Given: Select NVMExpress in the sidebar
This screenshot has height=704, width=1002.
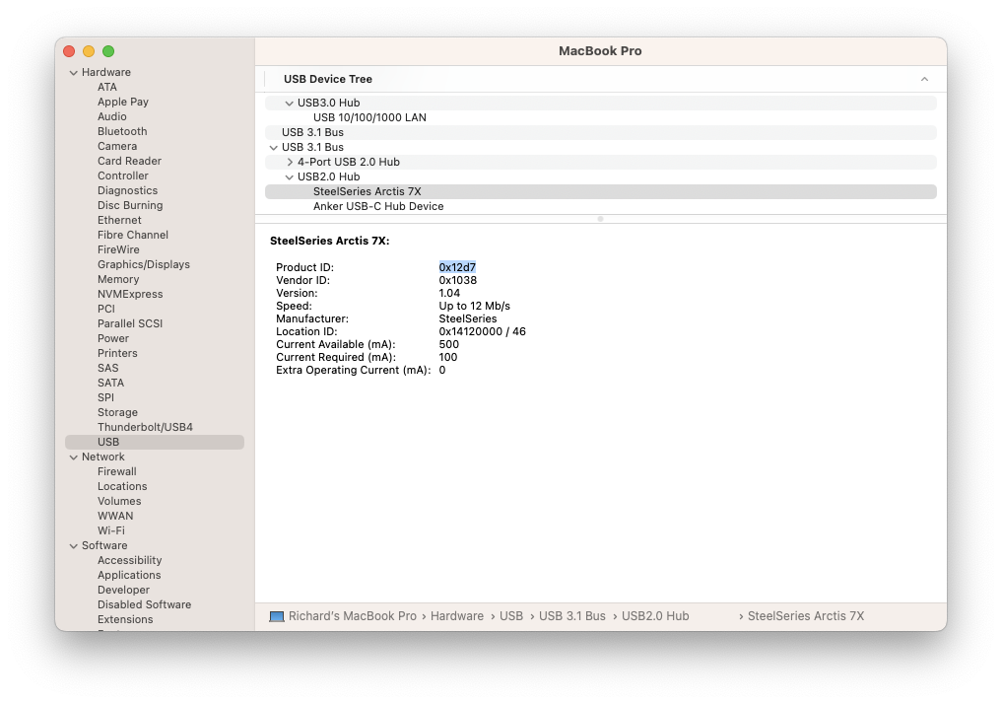Looking at the screenshot, I should [130, 294].
